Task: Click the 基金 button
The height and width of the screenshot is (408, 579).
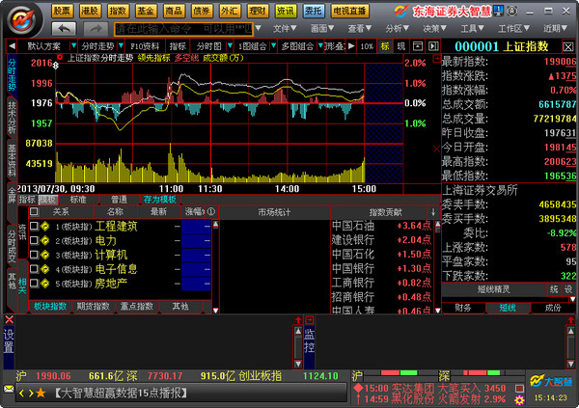Action: point(146,11)
